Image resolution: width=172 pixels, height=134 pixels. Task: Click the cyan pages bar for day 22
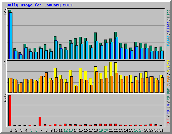coord(117,48)
